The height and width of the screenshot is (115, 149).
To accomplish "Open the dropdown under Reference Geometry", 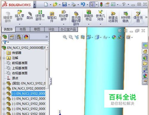I will [100, 24].
